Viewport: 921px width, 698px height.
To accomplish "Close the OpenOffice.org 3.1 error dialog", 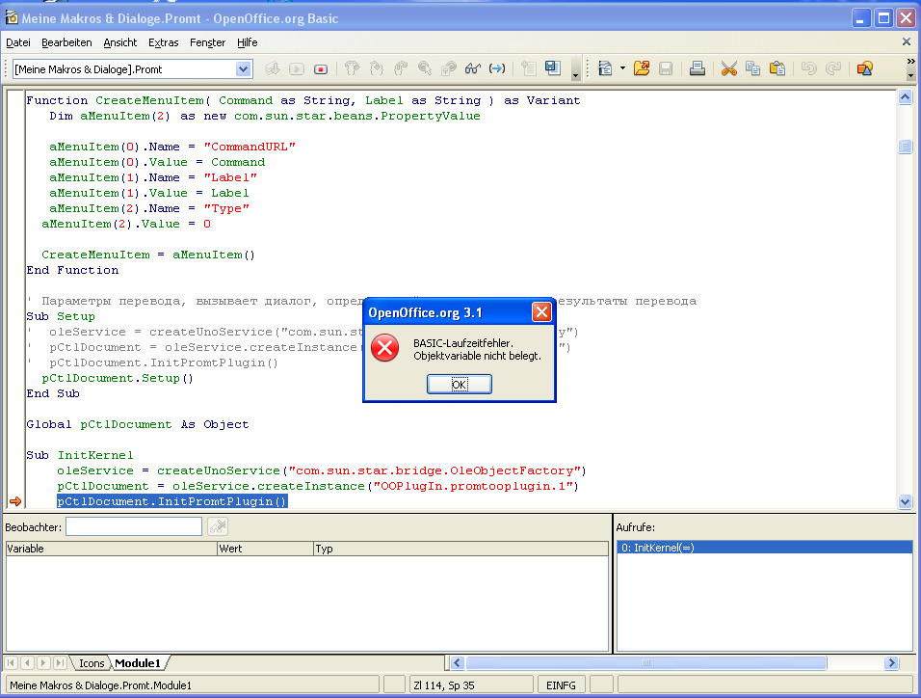I will point(541,312).
